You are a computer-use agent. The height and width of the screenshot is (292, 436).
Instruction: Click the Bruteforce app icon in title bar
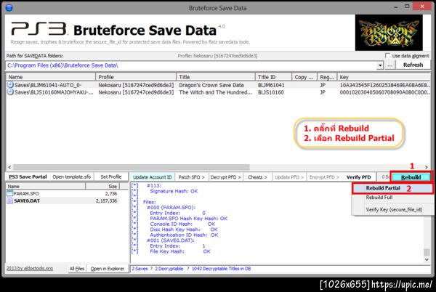(x=9, y=7)
